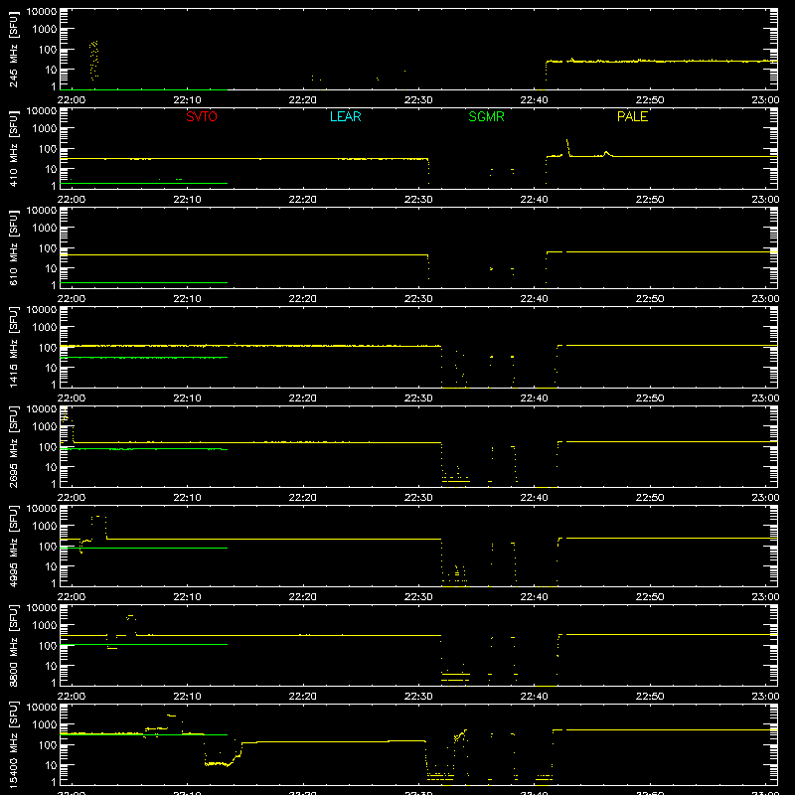Image resolution: width=795 pixels, height=795 pixels.
Task: Click 22:30 time label under 245 MHz plot
Action: point(418,100)
